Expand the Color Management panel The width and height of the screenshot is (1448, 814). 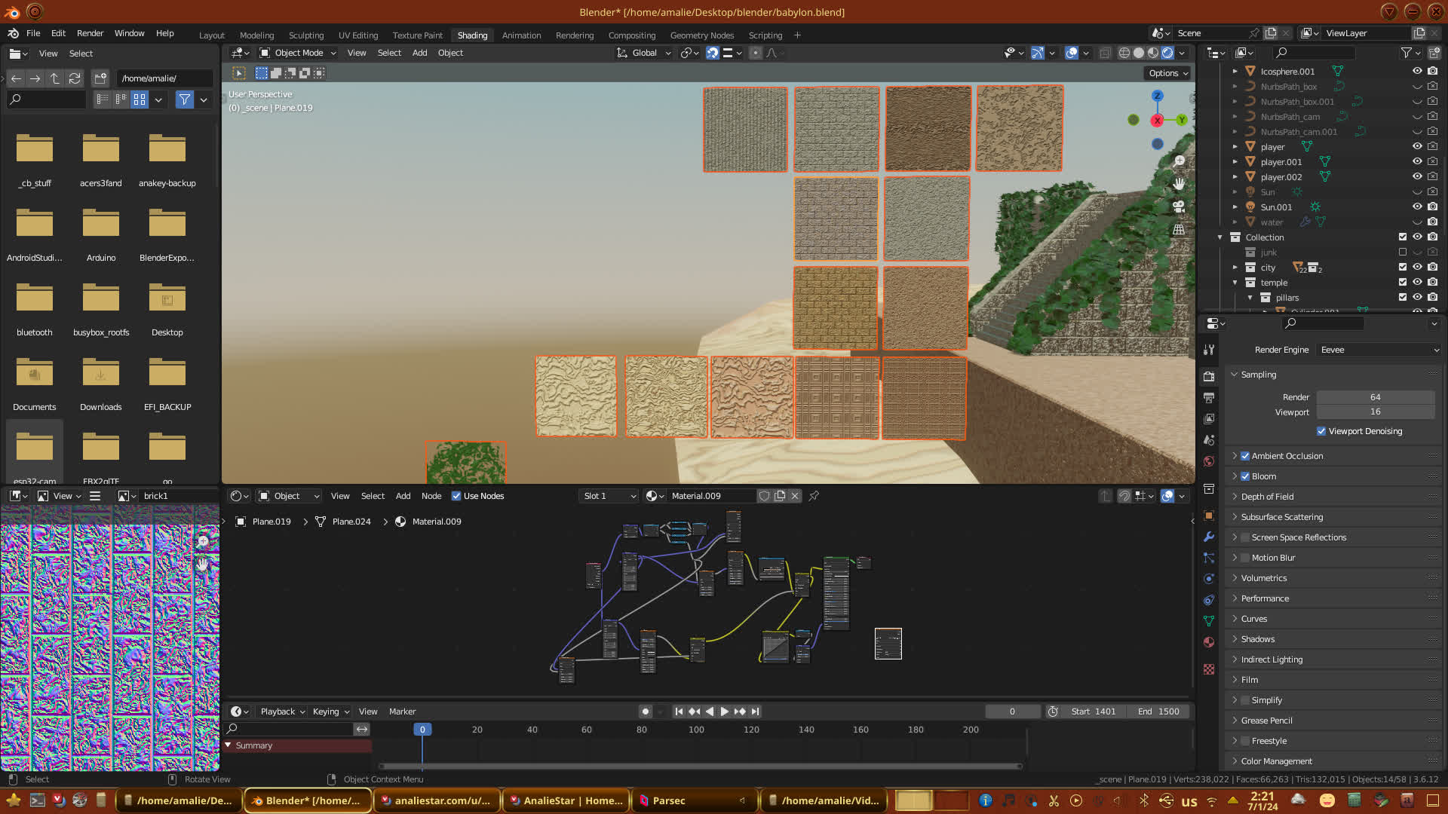(x=1276, y=761)
